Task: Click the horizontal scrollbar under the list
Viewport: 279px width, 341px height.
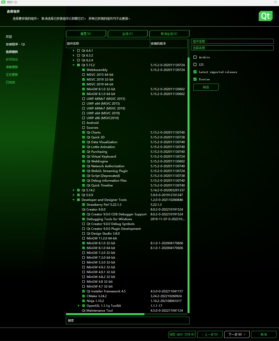Action: pos(105,314)
